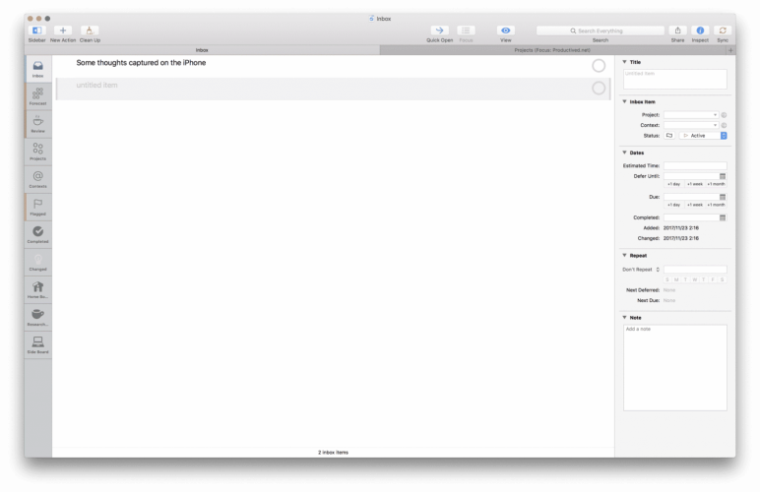This screenshot has height=492, width=760.
Task: Toggle Friday in repeat weekdays
Action: (713, 279)
